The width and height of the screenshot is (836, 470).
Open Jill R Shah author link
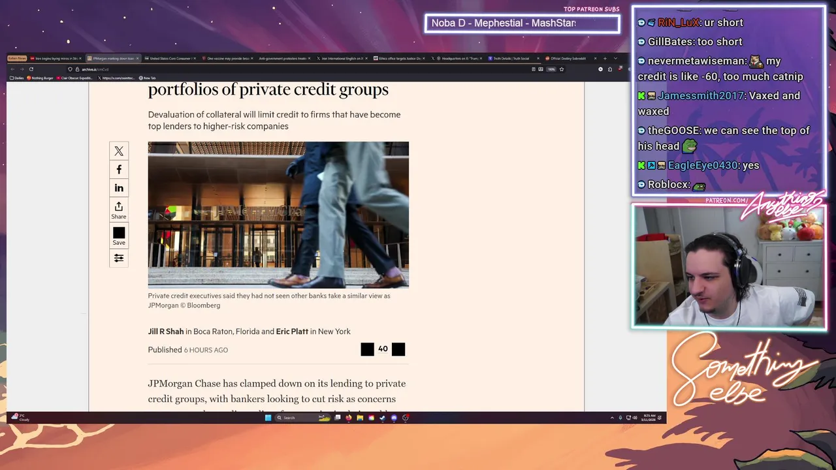tap(166, 332)
